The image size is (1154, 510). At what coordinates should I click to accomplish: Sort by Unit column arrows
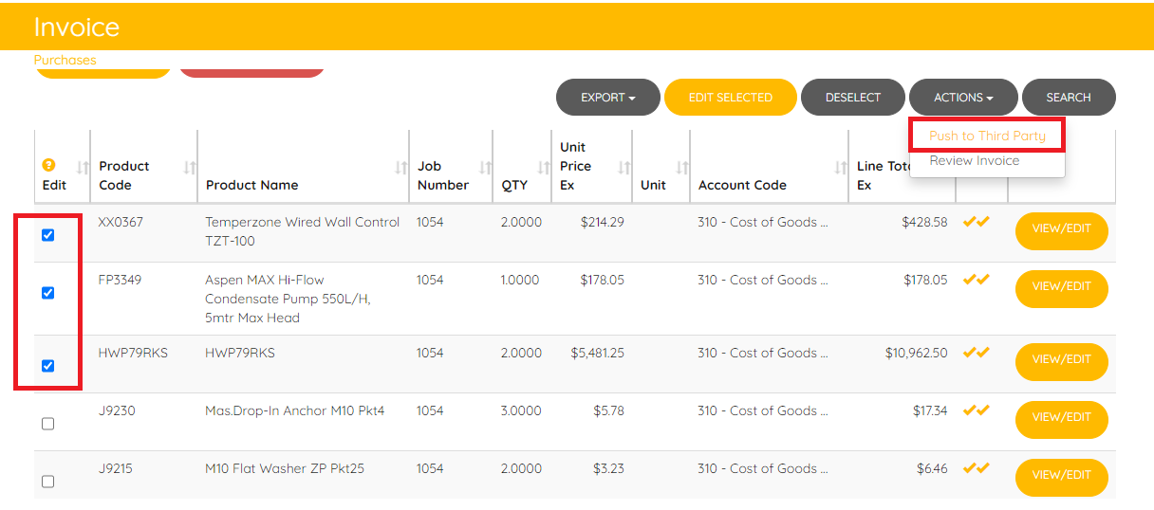pyautogui.click(x=680, y=167)
